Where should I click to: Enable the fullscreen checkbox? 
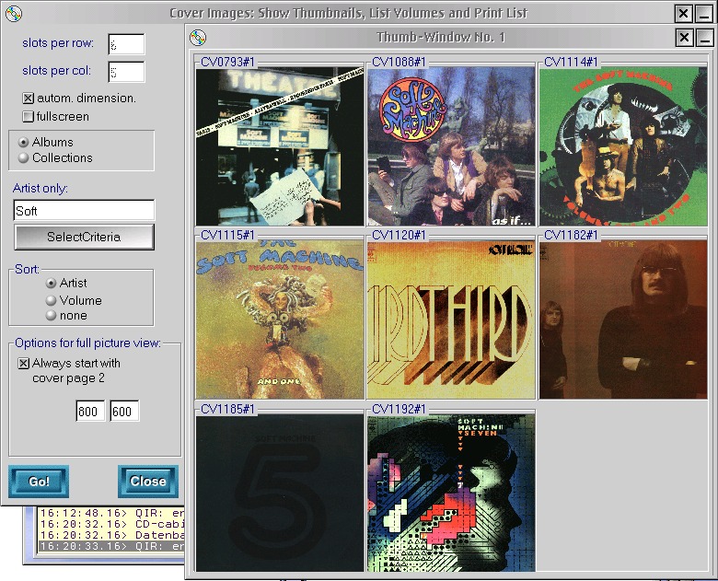(29, 116)
